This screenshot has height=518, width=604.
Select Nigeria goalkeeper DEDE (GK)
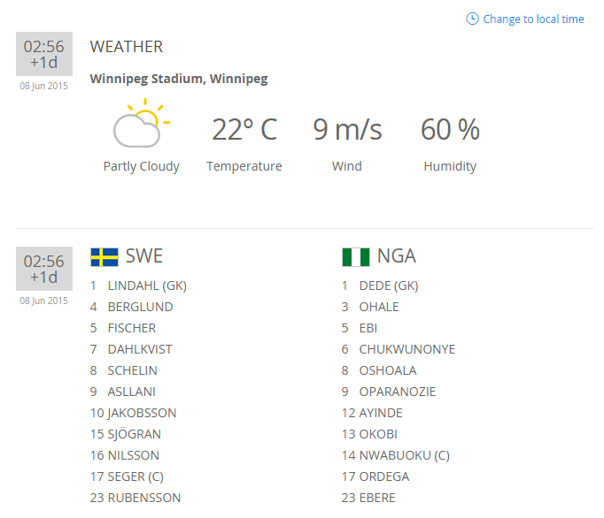click(388, 286)
